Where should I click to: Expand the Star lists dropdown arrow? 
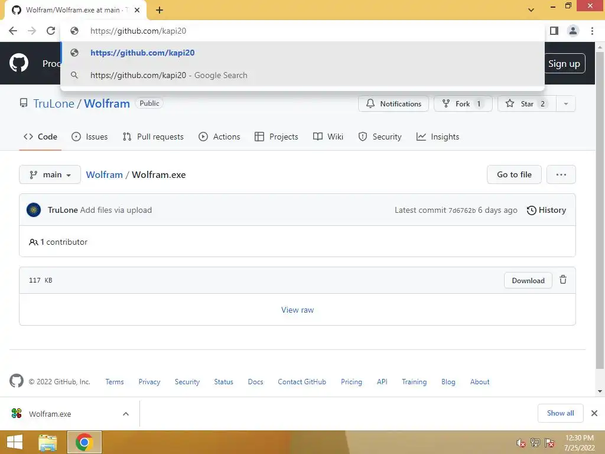pyautogui.click(x=565, y=104)
